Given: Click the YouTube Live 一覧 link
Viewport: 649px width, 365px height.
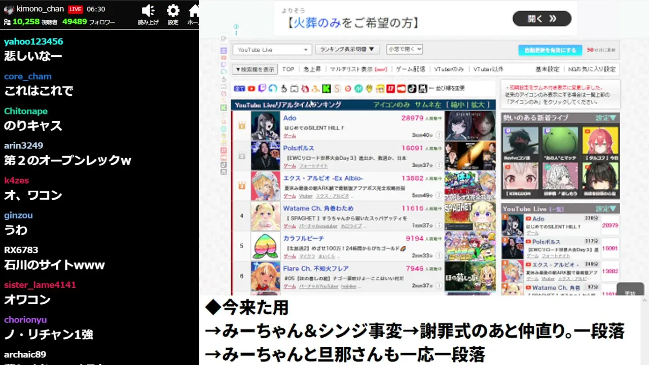Looking at the screenshot, I should pos(558,209).
